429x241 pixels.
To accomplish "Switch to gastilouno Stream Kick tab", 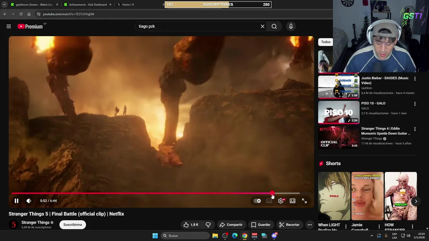I will (x=34, y=5).
